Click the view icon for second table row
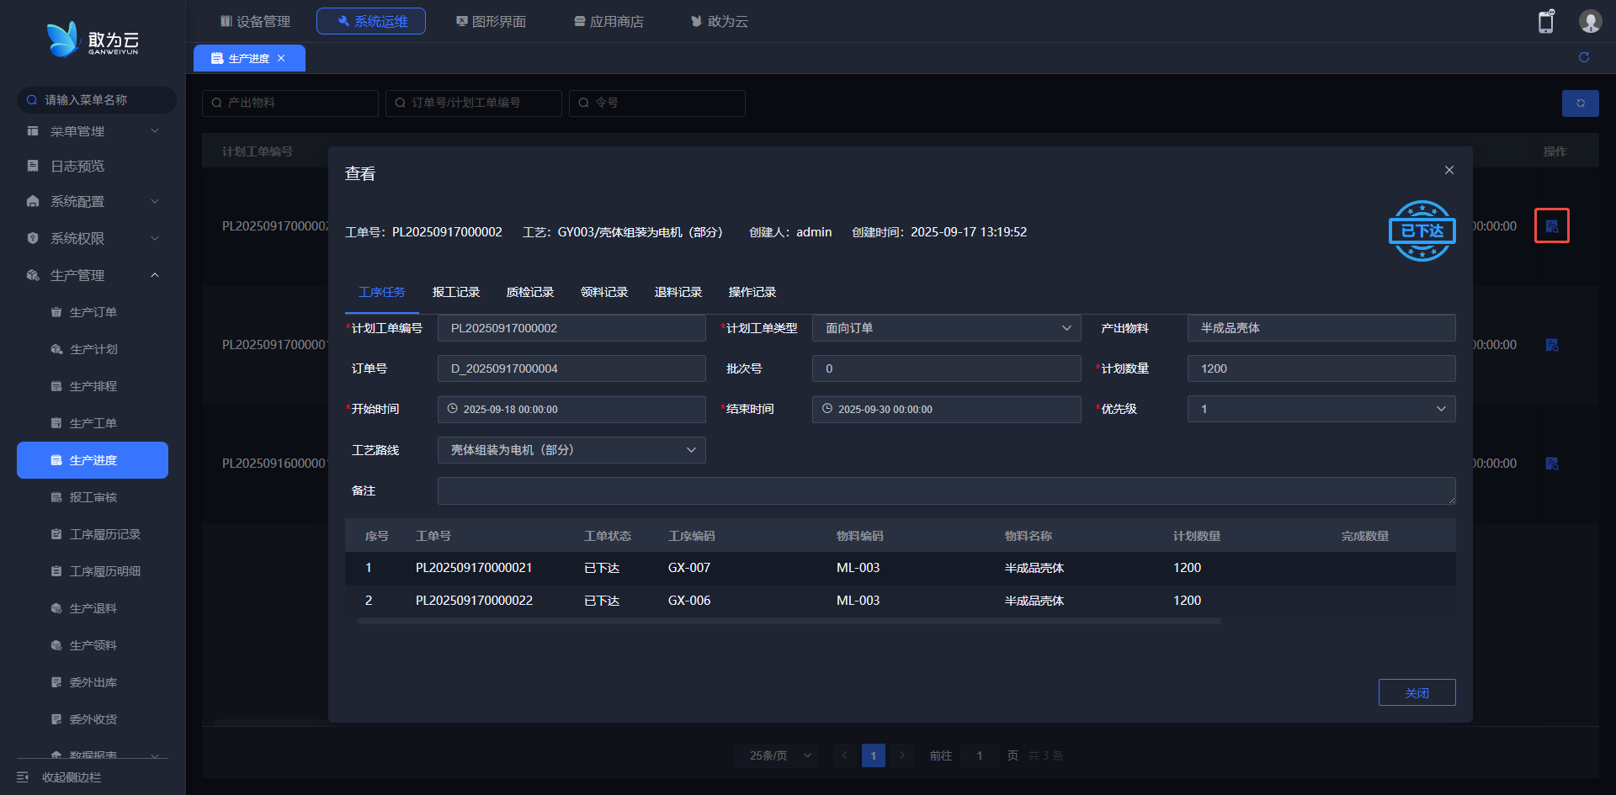This screenshot has height=795, width=1616. (1551, 345)
